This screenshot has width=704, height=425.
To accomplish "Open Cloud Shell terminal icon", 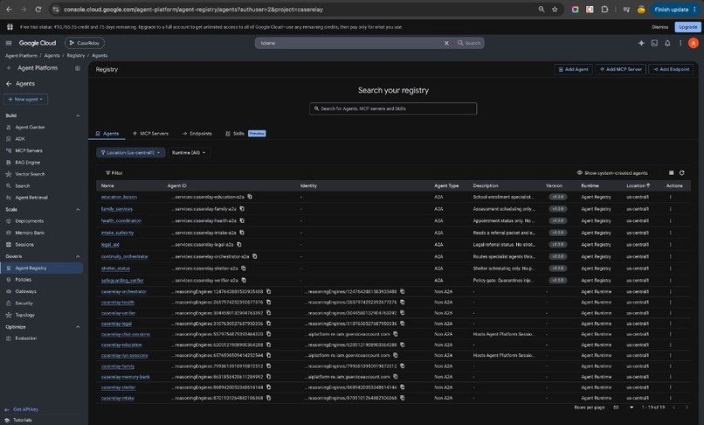I will [x=654, y=43].
